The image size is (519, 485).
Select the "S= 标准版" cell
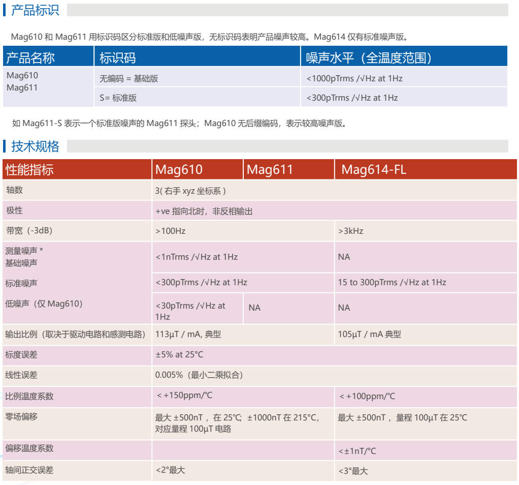118,98
